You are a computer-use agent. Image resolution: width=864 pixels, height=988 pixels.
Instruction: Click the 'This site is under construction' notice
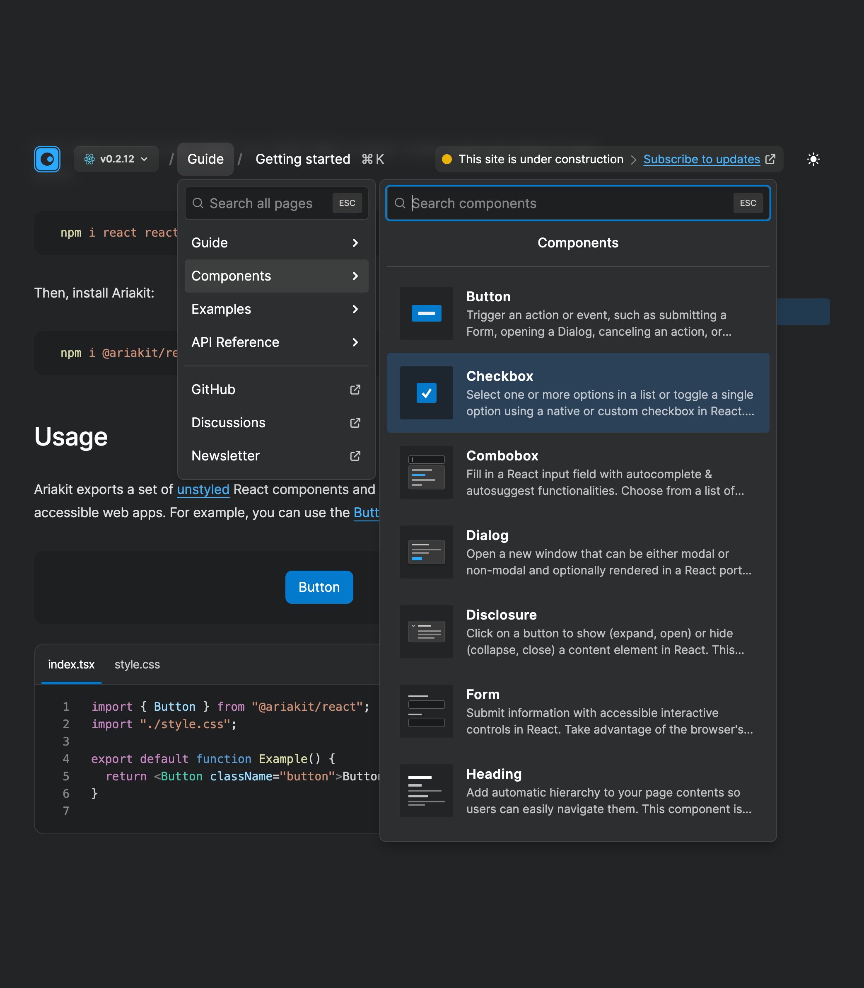pos(541,159)
